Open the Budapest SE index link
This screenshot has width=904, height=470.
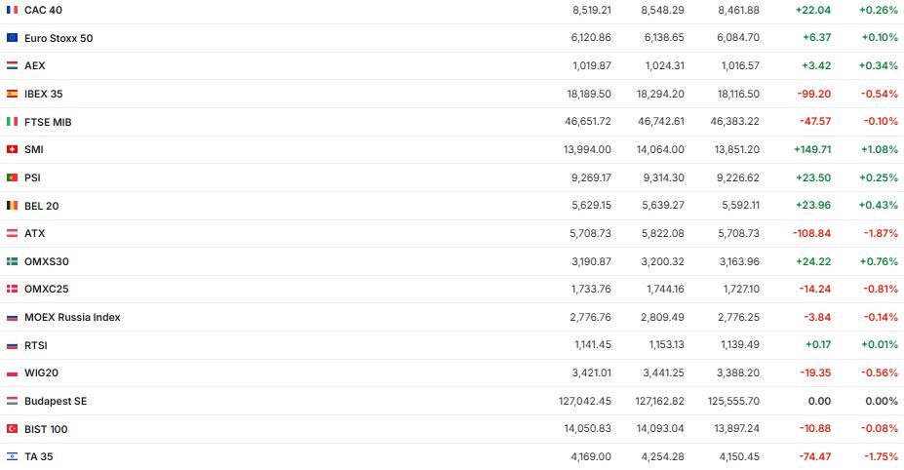pos(56,401)
